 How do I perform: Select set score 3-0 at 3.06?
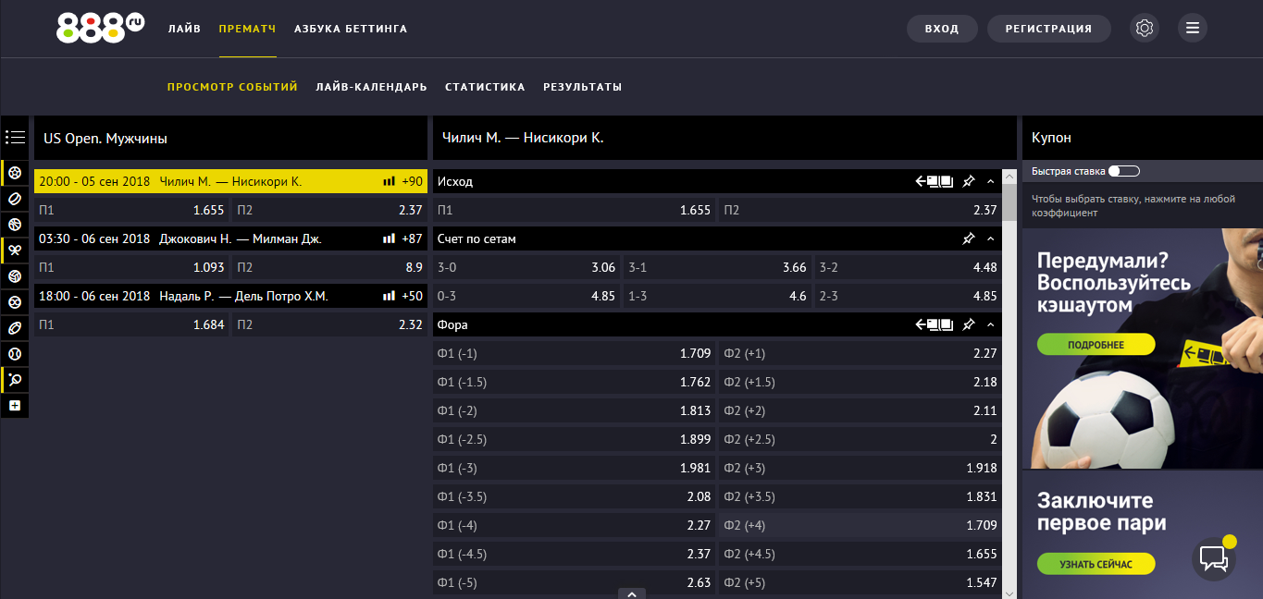[526, 267]
